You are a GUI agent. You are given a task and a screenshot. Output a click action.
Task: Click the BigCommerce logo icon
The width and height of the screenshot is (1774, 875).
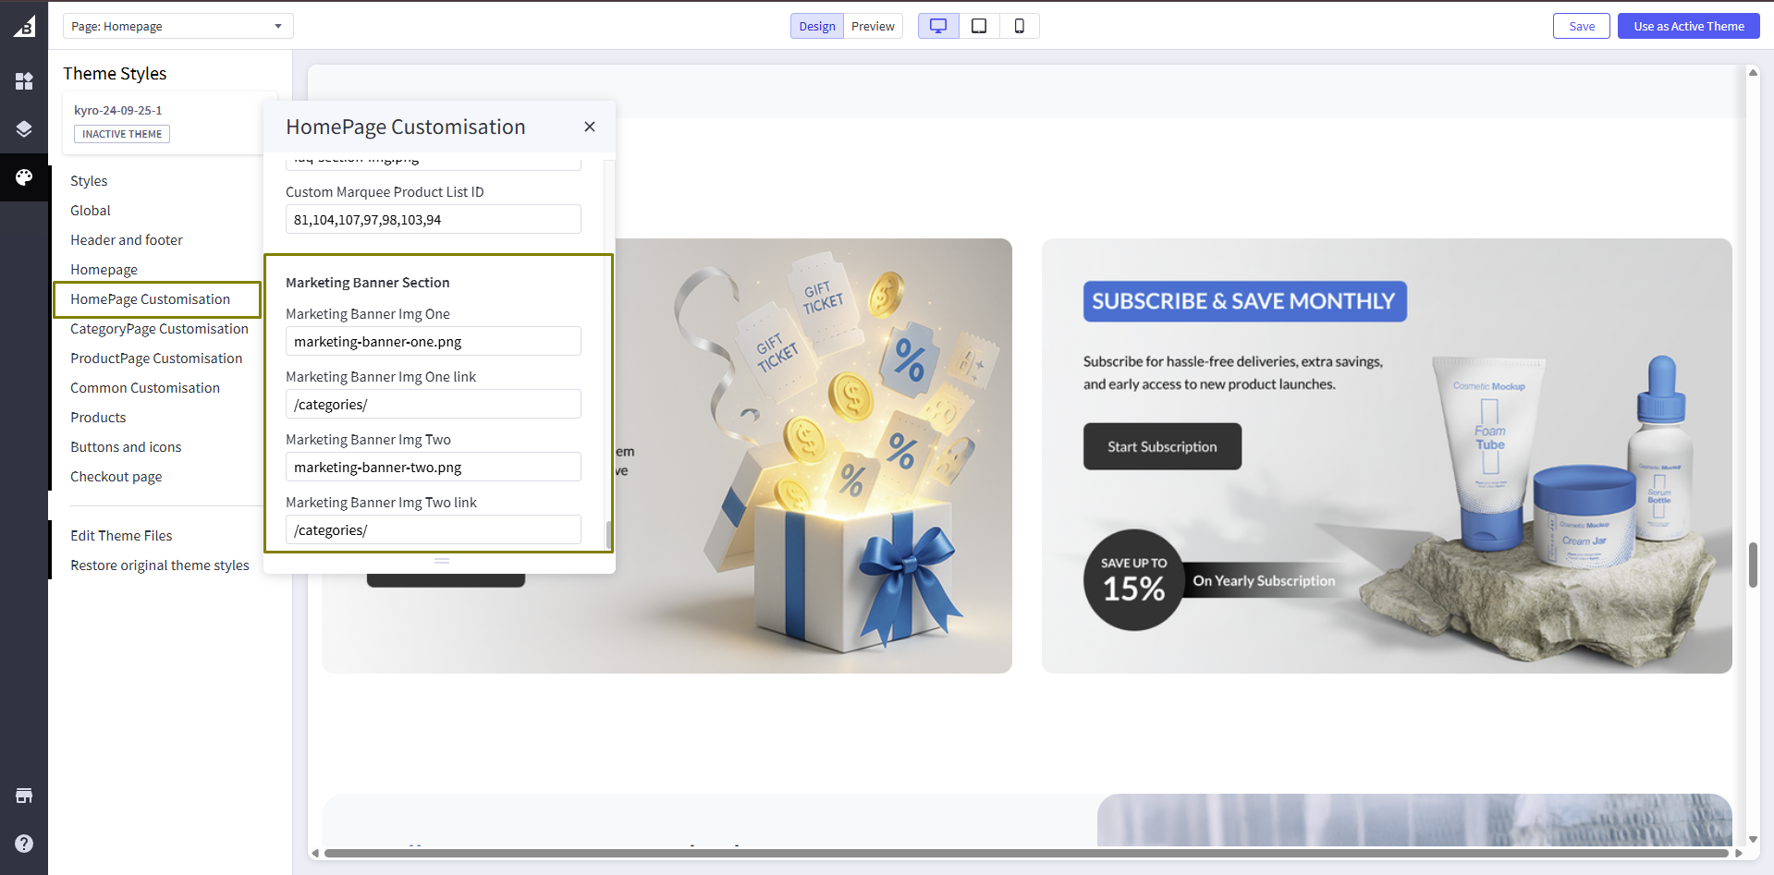coord(24,27)
